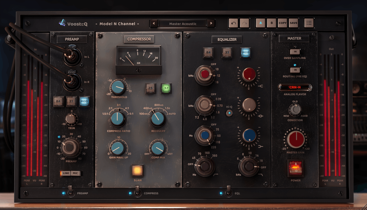Image resolution: width=367 pixels, height=210 pixels.
Task: Click the mid band gain knob
Action: 249,105
